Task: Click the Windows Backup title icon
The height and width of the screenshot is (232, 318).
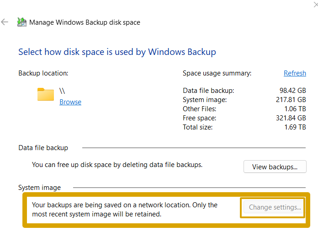Action: click(21, 22)
